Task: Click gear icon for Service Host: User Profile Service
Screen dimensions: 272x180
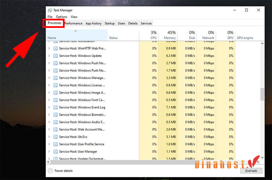Action: pos(55,144)
